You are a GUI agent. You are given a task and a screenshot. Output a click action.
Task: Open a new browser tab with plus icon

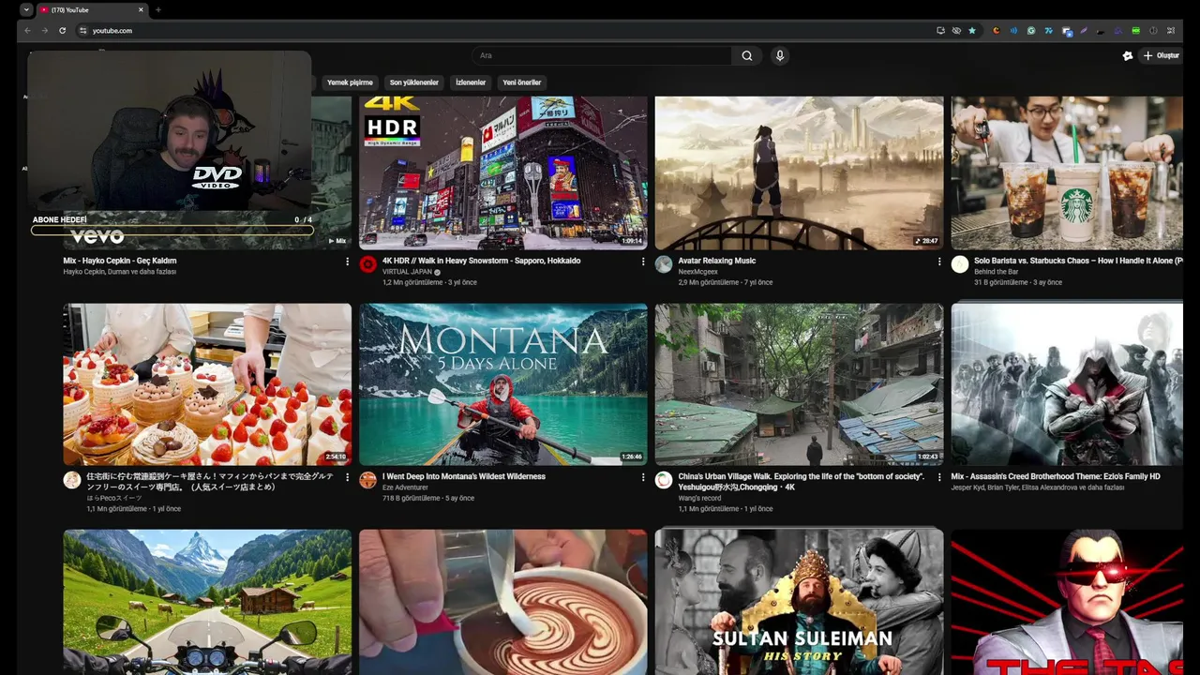tap(157, 9)
